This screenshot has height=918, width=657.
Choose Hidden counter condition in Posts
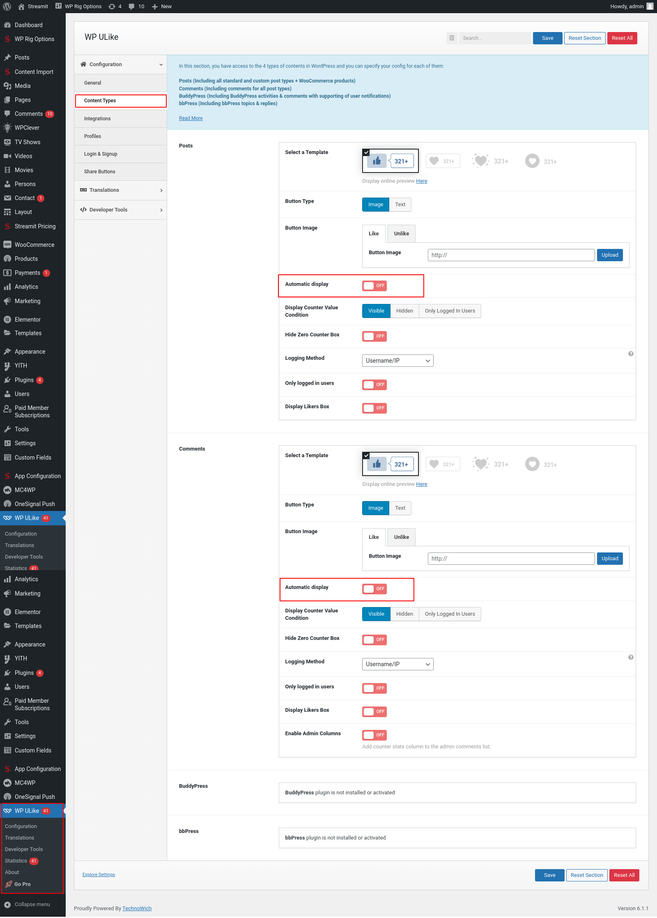[404, 311]
